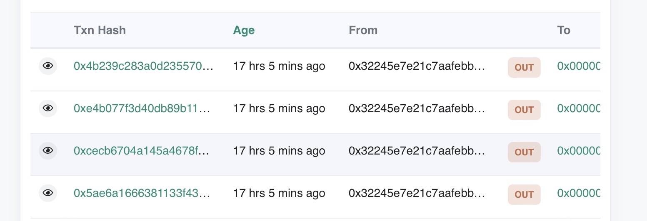Click the To column header
This screenshot has width=647, height=221.
[564, 30]
